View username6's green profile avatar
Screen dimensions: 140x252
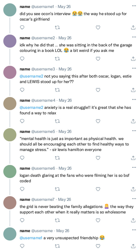coord(10,171)
